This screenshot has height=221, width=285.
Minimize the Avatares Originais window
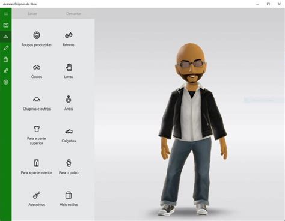click(257, 4)
